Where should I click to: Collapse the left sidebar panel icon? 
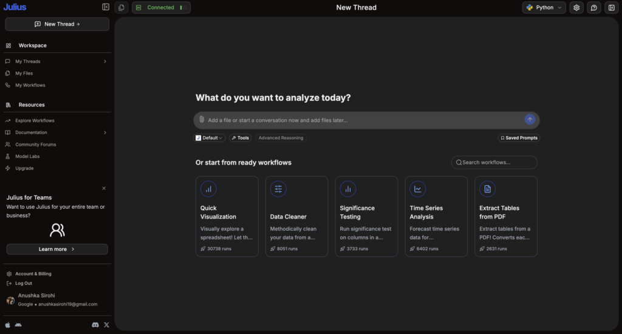(106, 7)
